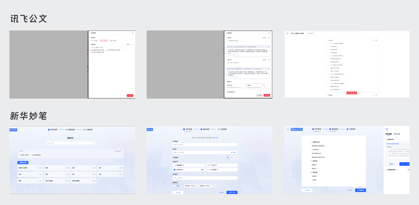Choose 专项工作报告 report type
The height and width of the screenshot is (205, 419).
coord(113,41)
